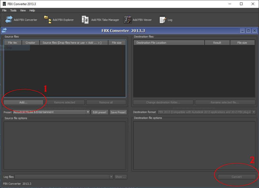Click the Add... button for source files
The height and width of the screenshot is (188, 259).
click(23, 102)
